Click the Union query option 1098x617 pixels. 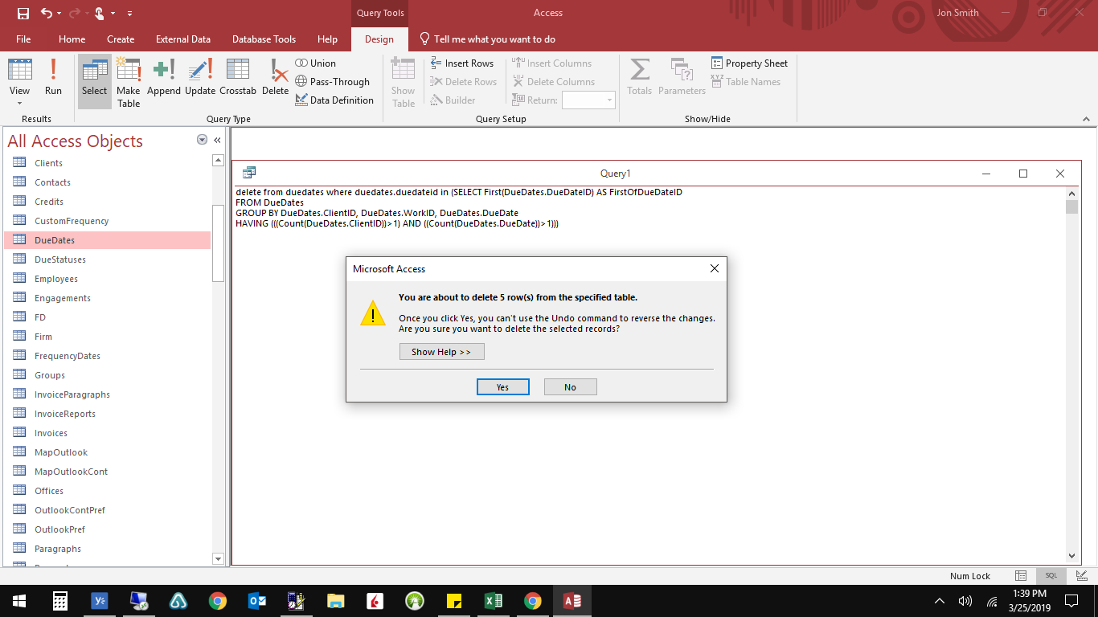(315, 63)
